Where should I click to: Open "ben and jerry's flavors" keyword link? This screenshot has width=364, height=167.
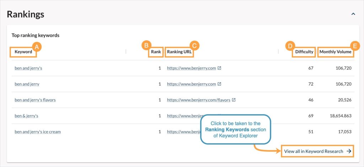[35, 100]
